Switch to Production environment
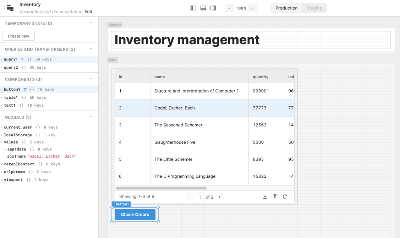This screenshot has width=400, height=238. (x=286, y=8)
